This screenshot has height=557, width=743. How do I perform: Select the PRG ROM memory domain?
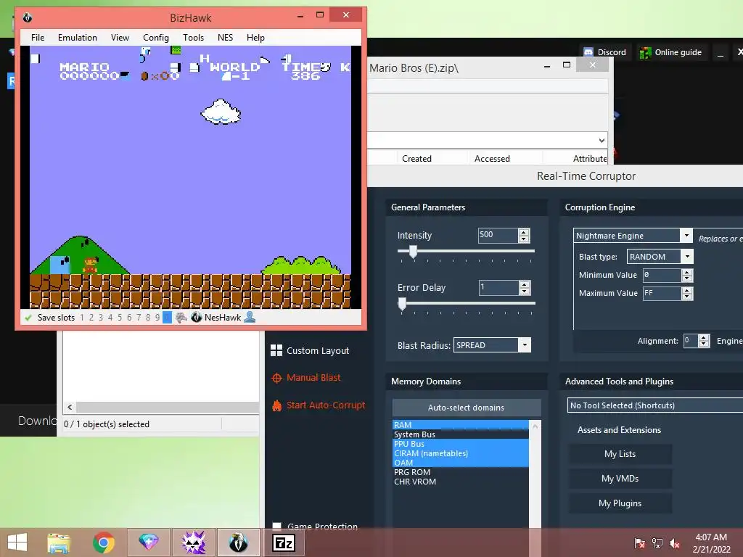click(x=460, y=472)
